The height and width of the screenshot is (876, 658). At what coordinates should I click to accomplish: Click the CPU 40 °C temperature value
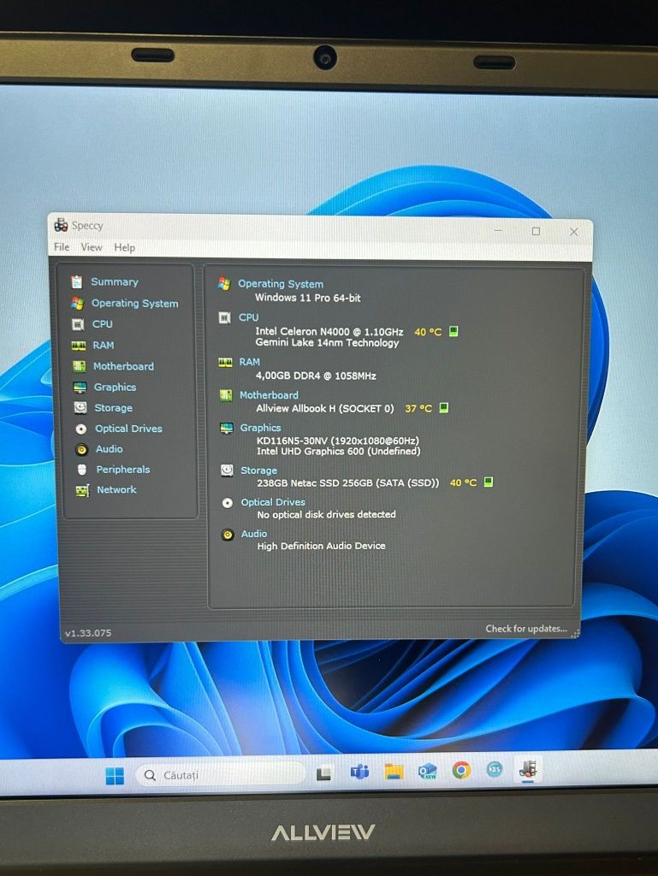[428, 332]
